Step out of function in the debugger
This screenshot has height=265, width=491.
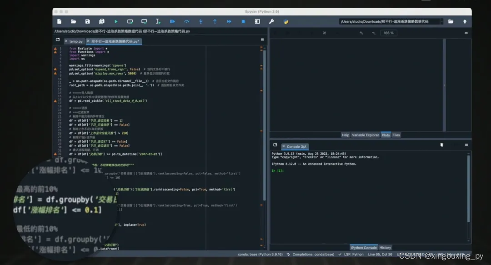coord(215,21)
